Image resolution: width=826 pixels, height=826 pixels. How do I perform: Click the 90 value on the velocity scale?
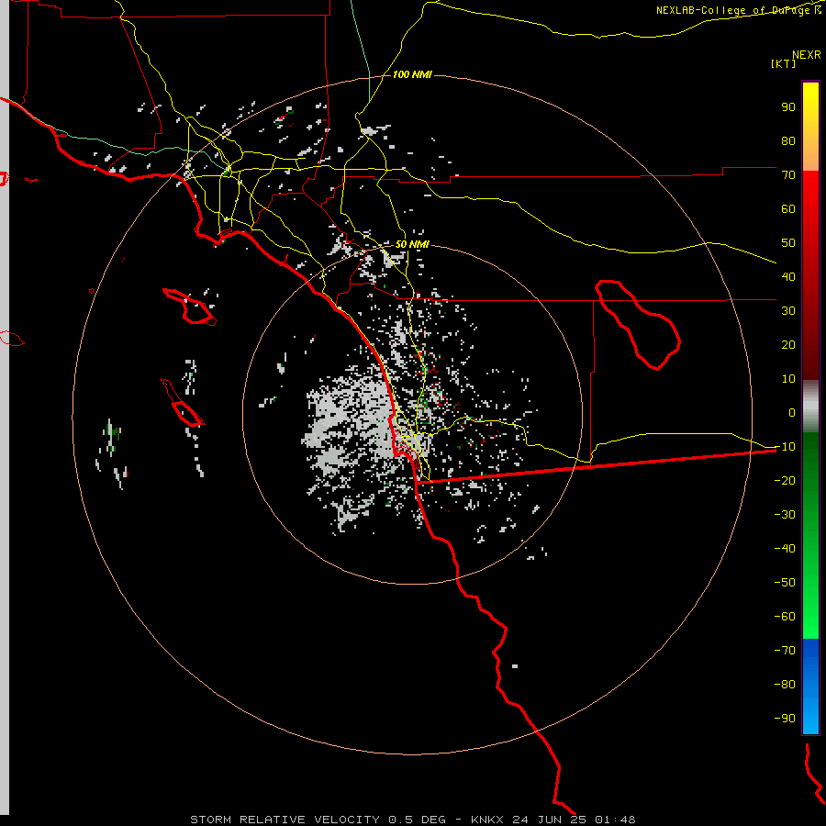coord(788,107)
